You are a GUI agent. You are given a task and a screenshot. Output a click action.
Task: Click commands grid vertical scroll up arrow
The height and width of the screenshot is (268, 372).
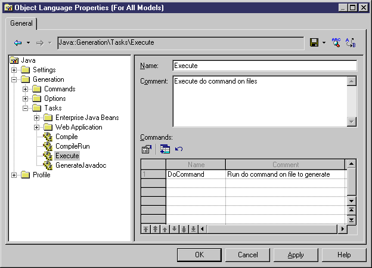pyautogui.click(x=351, y=164)
